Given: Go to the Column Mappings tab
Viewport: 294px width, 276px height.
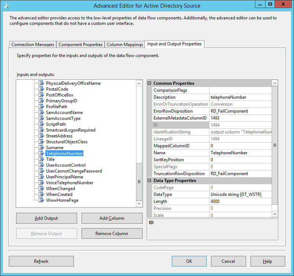Looking at the screenshot, I should [125, 45].
